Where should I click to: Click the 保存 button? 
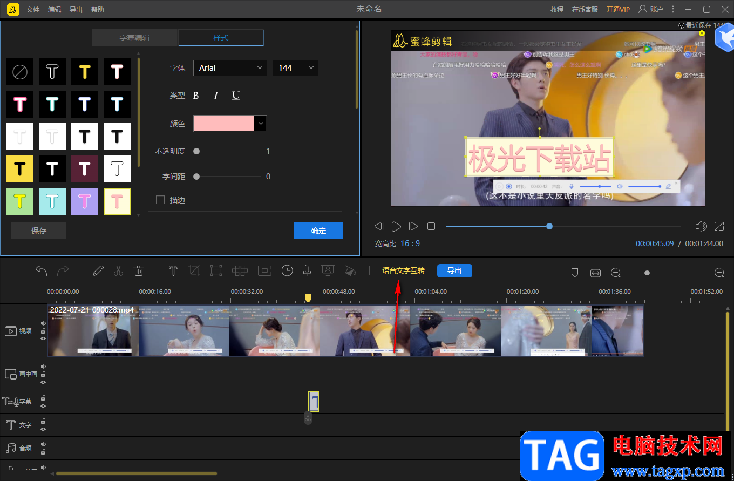click(x=39, y=231)
